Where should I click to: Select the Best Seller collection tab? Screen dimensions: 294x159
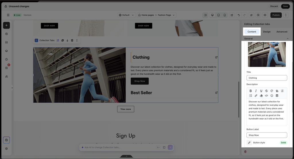(x=141, y=93)
